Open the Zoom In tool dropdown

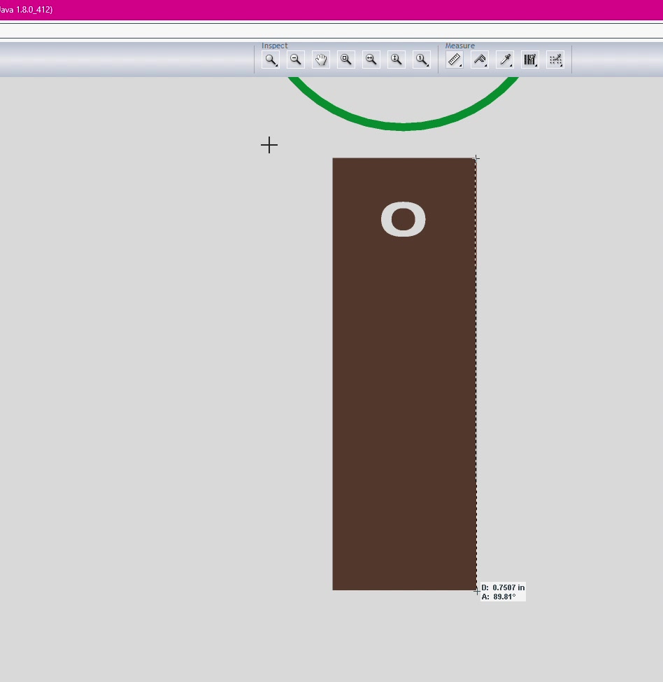point(278,66)
